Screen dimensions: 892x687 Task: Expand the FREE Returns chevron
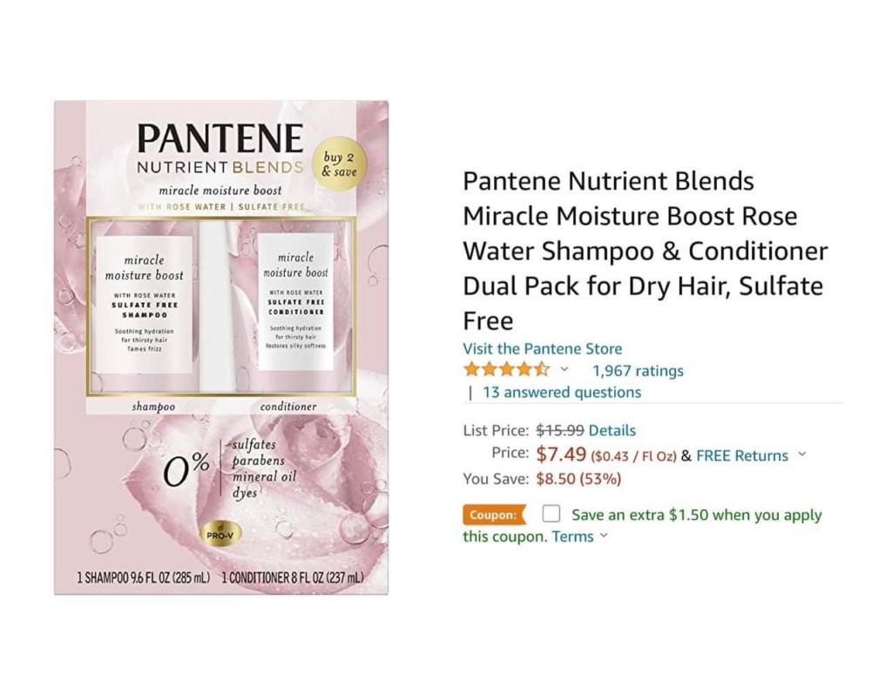click(x=802, y=455)
